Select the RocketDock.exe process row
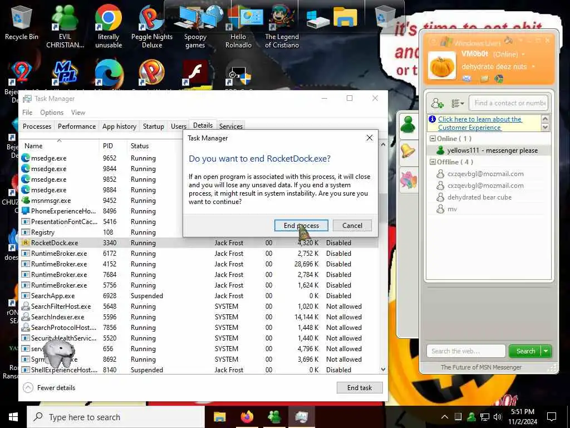Screen dimensions: 570x428 [198, 243]
